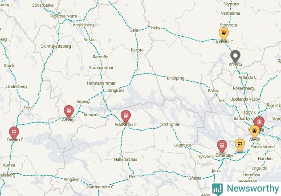281x196 pixels.
Task: Select the Köping town label
Action: [x=83, y=102]
